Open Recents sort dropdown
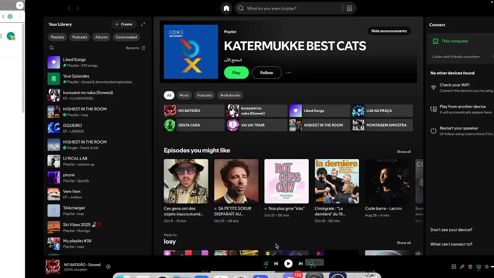 (135, 48)
